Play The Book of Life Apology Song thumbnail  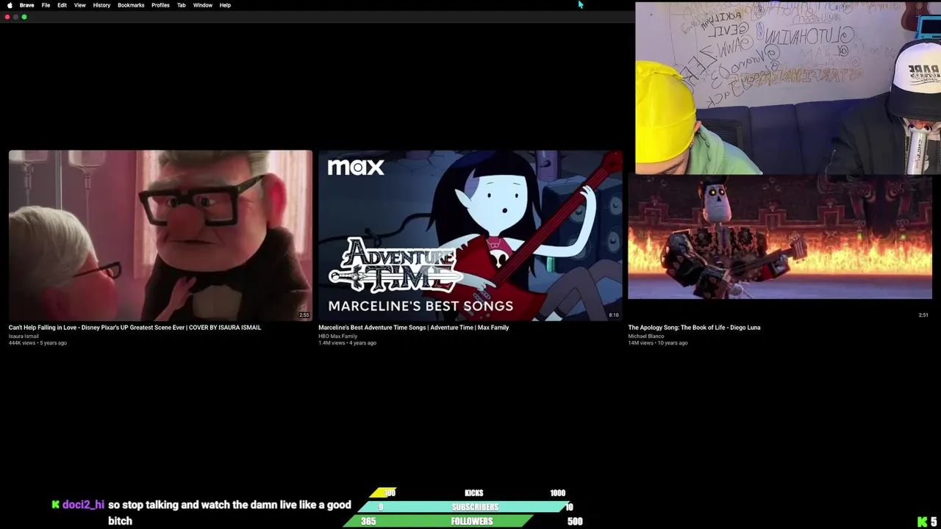click(x=780, y=237)
